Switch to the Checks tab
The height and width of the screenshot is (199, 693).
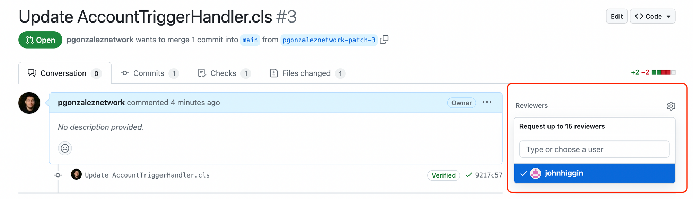click(x=224, y=73)
